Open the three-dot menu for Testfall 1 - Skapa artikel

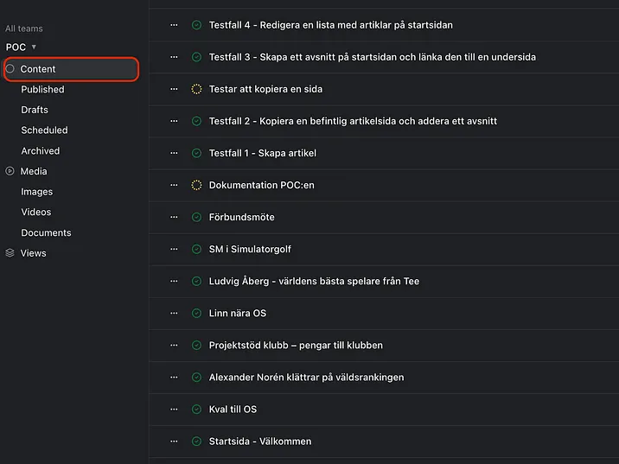tap(174, 153)
